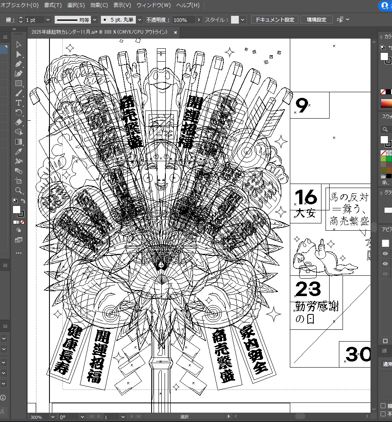Select the Selection tool arrow

pyautogui.click(x=19, y=45)
